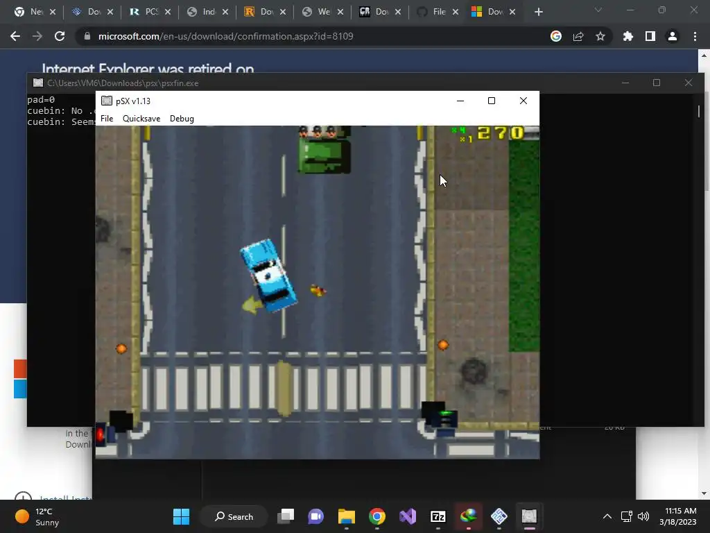The height and width of the screenshot is (533, 710).
Task: Click the Chrome taskbar icon
Action: [376, 516]
